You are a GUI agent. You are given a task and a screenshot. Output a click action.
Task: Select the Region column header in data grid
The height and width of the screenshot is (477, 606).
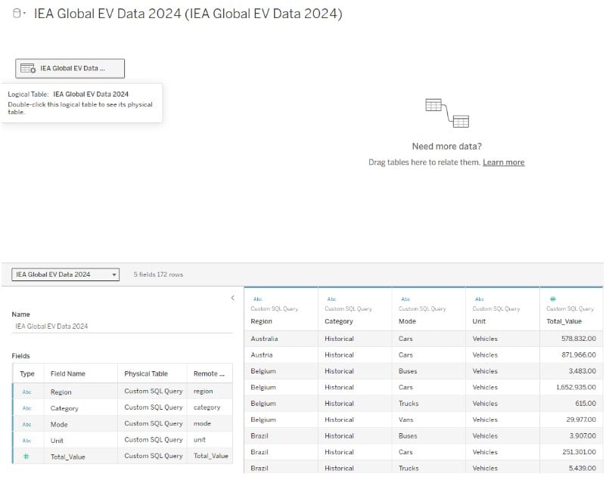[261, 321]
